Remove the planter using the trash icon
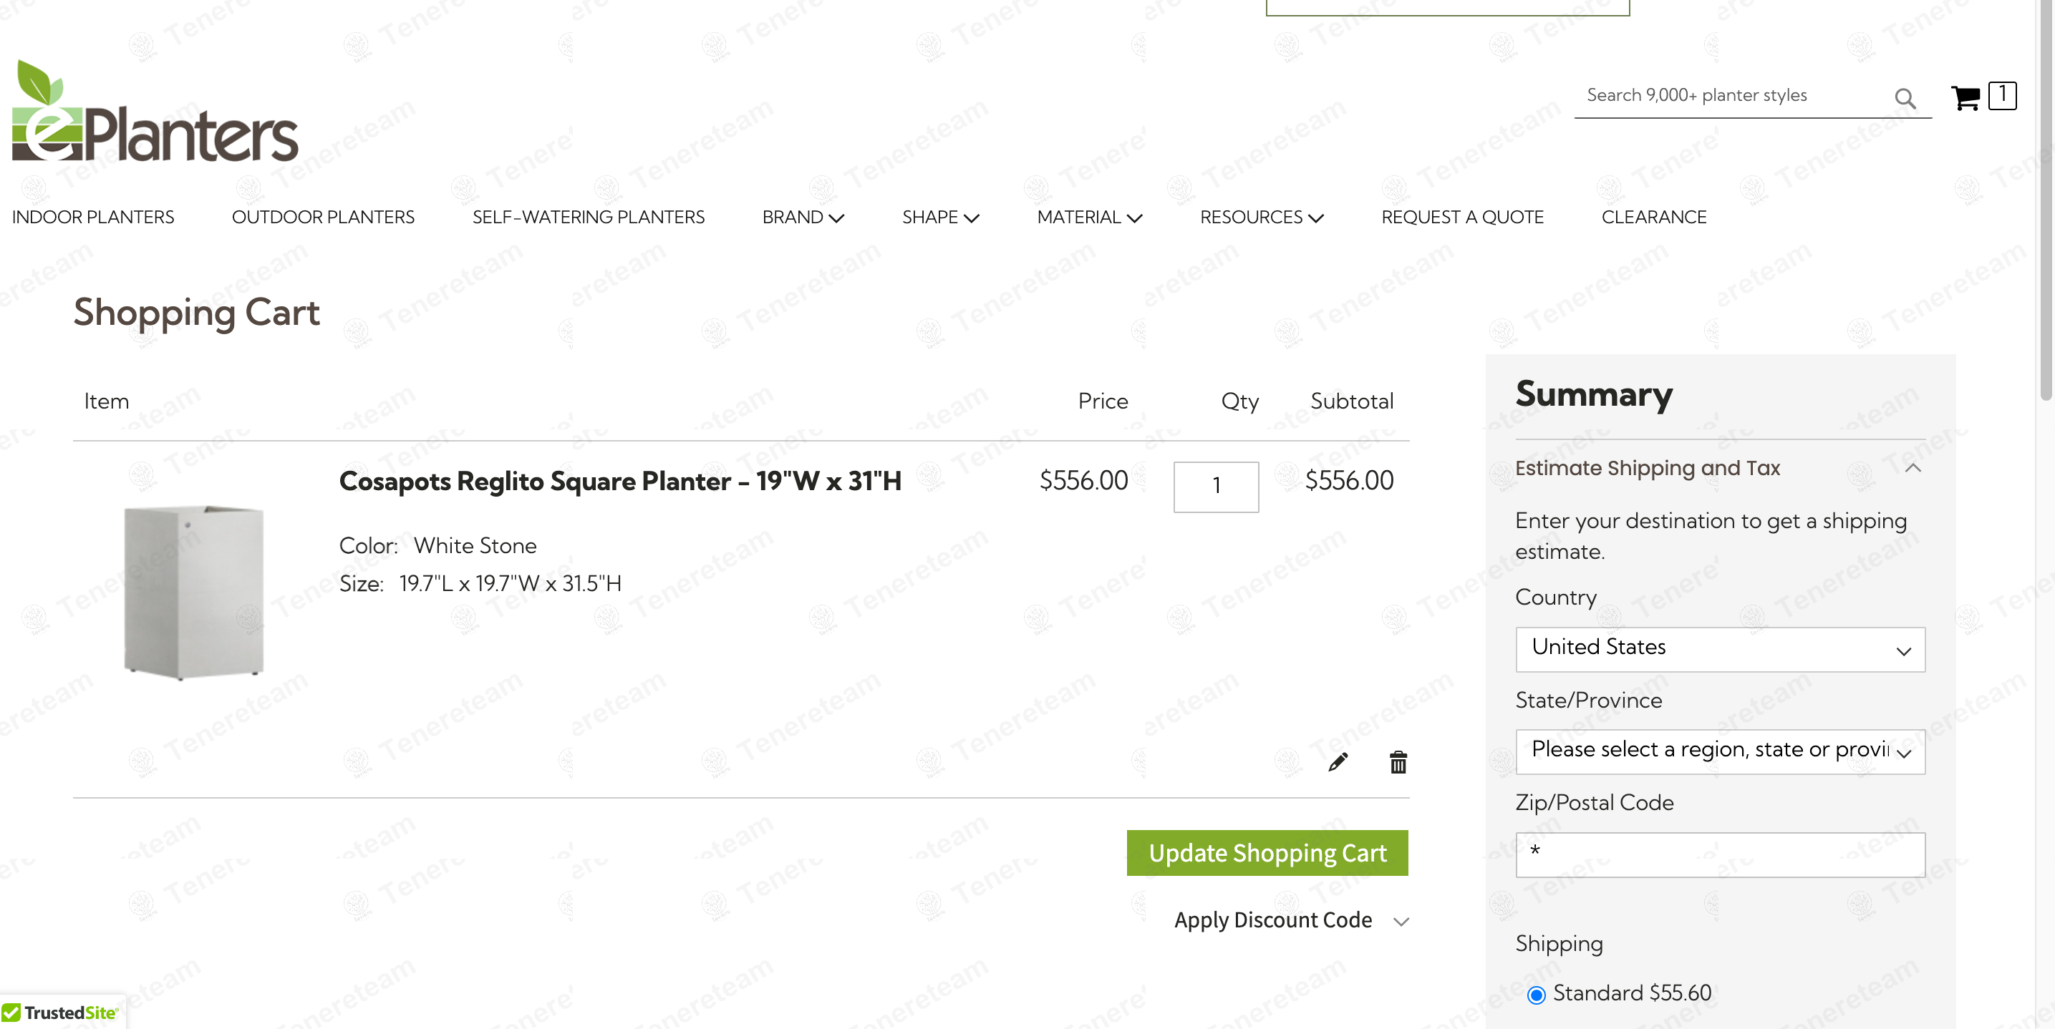This screenshot has height=1029, width=2055. [x=1398, y=762]
